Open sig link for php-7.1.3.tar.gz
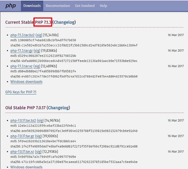188x169 pixels. click(37, 51)
